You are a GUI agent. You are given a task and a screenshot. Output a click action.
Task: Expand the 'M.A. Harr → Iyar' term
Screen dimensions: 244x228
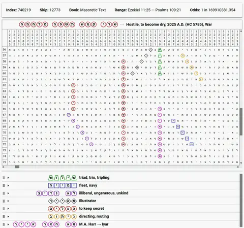8,224
